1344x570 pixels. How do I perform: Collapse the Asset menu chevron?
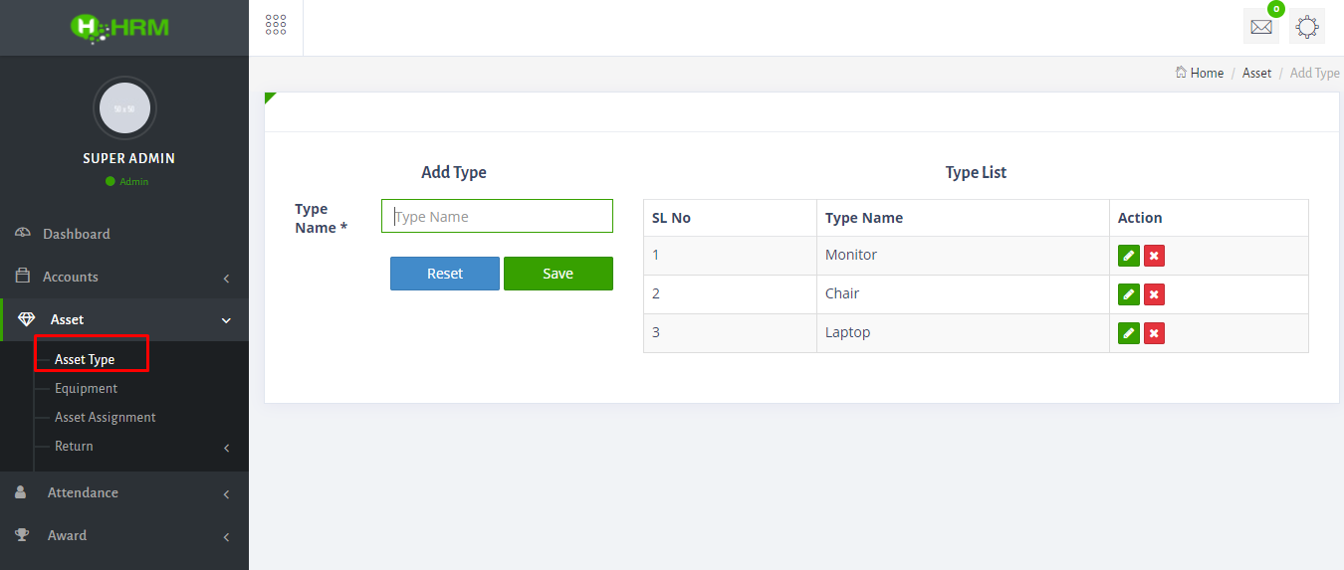(226, 320)
